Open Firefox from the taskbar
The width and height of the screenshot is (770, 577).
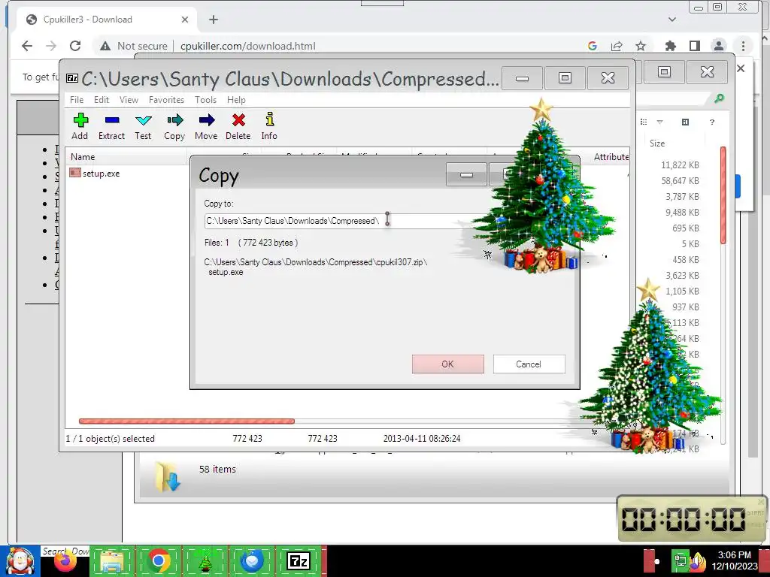pos(65,561)
